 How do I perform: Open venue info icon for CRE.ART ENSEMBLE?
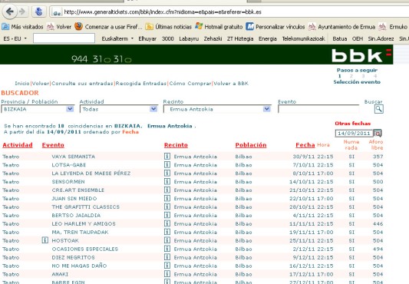(167, 190)
